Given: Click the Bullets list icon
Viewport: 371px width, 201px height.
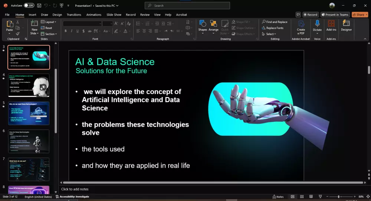Looking at the screenshot, I should point(138,23).
